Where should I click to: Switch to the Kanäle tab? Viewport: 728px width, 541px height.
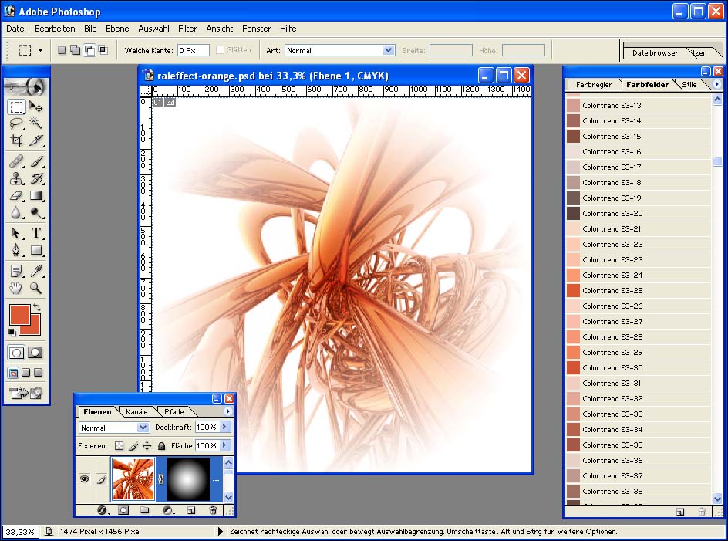point(137,412)
